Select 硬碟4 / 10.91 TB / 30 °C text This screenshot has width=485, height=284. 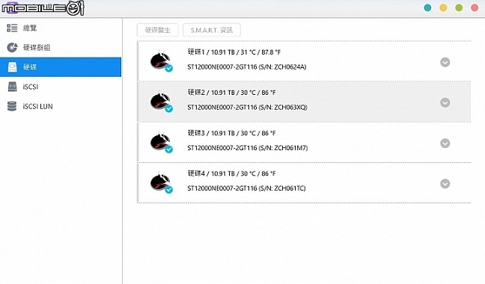point(232,173)
